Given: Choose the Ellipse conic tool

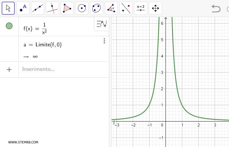Looking at the screenshot, I should [97, 8].
